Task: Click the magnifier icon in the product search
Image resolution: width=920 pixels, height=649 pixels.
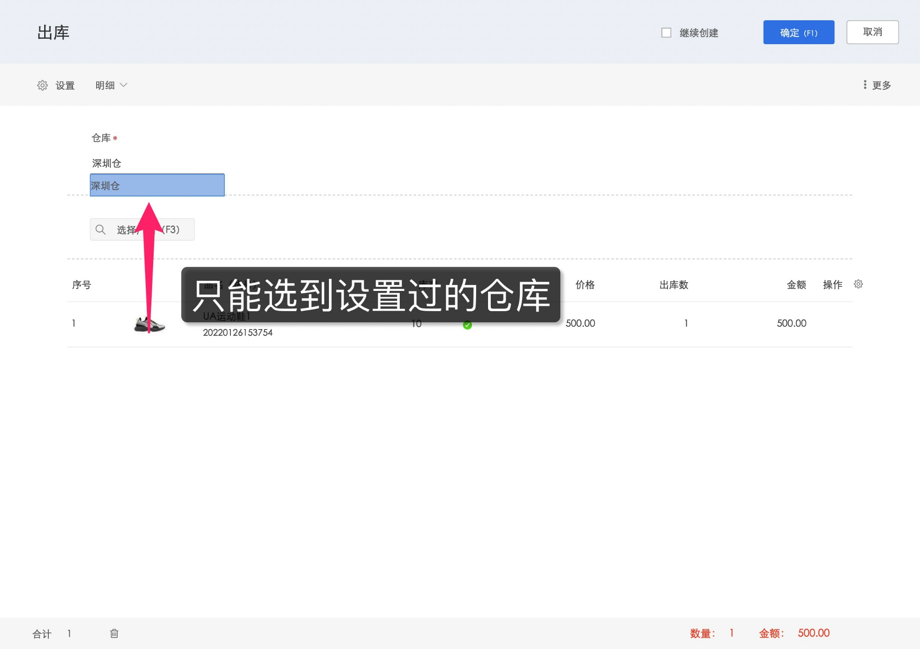Action: pyautogui.click(x=101, y=229)
